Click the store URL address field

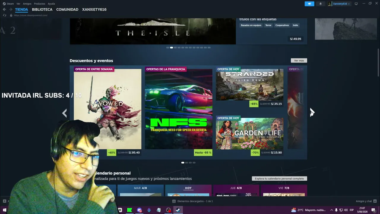[31, 15]
